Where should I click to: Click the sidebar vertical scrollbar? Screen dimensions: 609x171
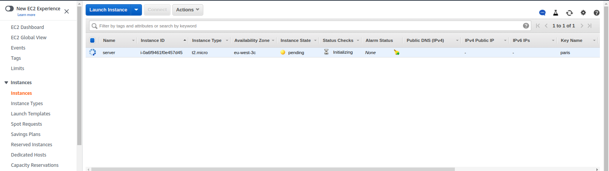pyautogui.click(x=79, y=76)
